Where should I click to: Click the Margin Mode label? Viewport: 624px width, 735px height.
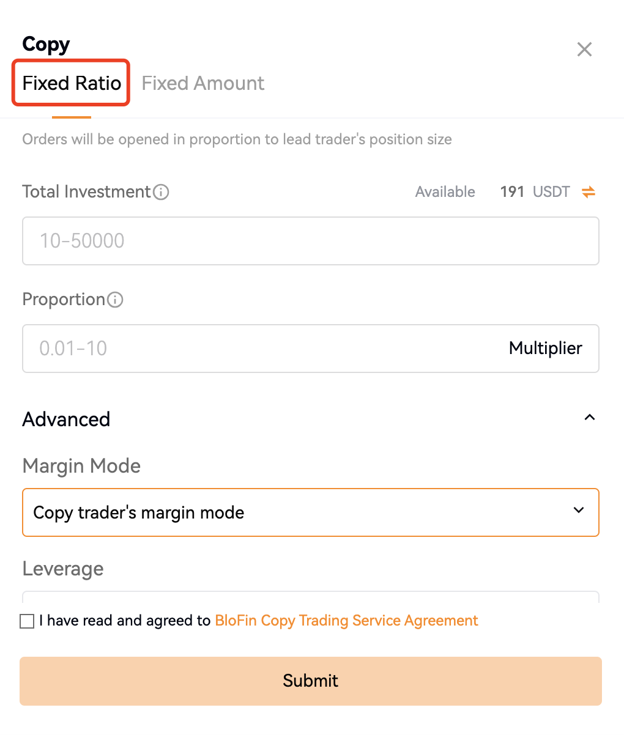[x=81, y=466]
